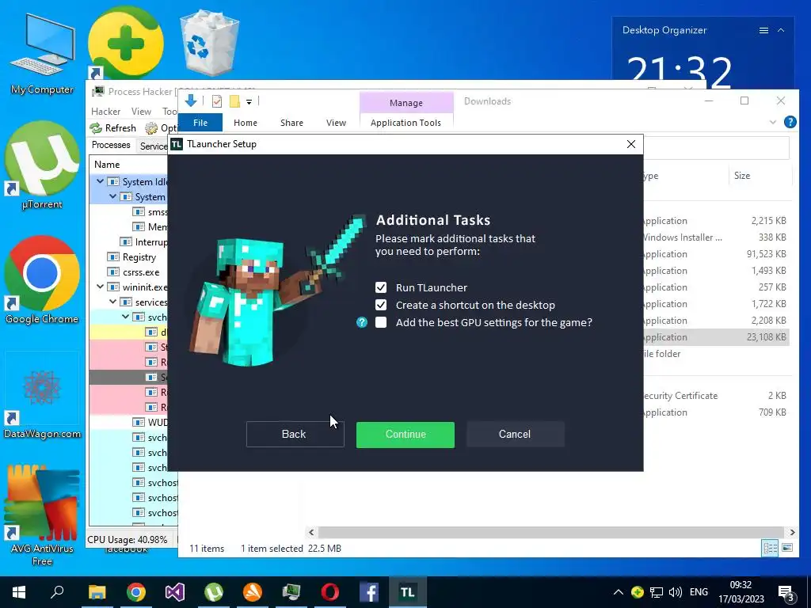Viewport: 811px width, 608px height.
Task: Open the My Computer desktop icon
Action: pyautogui.click(x=43, y=55)
